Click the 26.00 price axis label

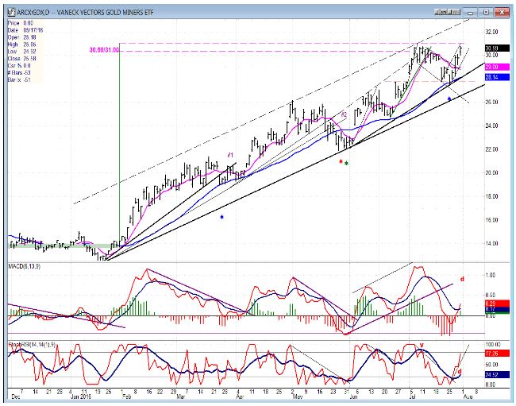click(492, 102)
